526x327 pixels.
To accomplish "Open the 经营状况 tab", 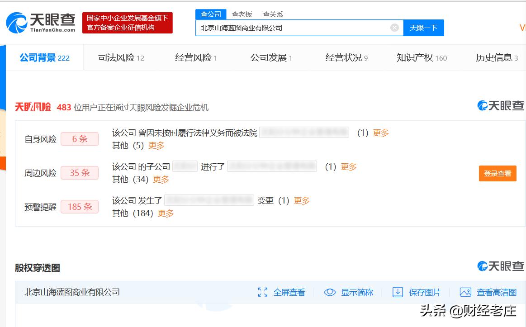I will coord(343,57).
